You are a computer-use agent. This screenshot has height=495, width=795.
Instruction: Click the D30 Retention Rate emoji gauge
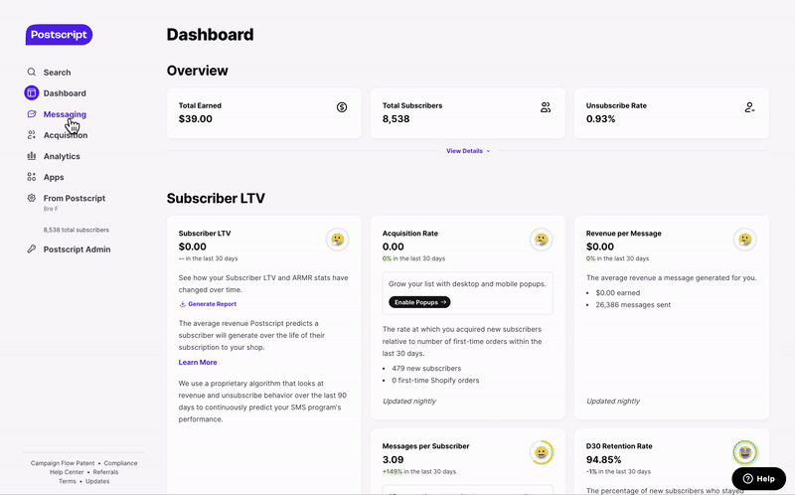coord(745,452)
